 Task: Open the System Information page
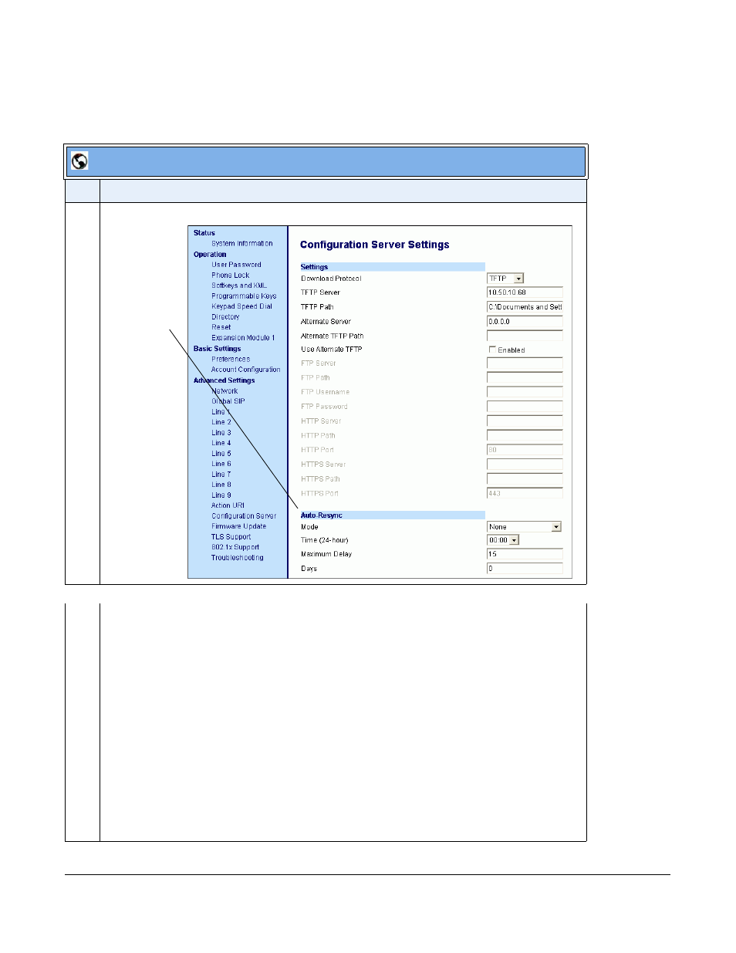point(242,244)
